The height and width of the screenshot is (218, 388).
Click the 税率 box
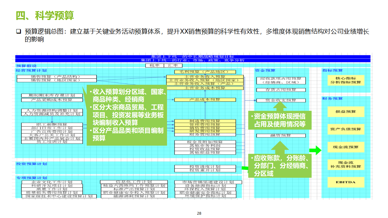click(155, 65)
